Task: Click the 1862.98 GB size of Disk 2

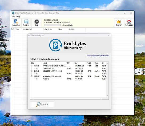Action: coord(79,66)
